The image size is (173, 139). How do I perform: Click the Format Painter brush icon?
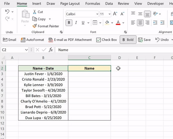coord(35,26)
